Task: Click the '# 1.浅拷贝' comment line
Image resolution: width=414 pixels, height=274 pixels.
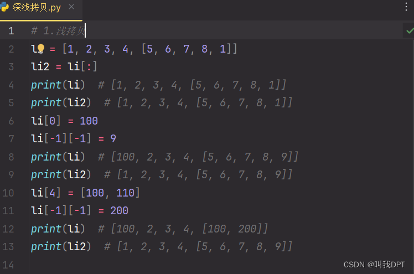Action: click(x=58, y=31)
